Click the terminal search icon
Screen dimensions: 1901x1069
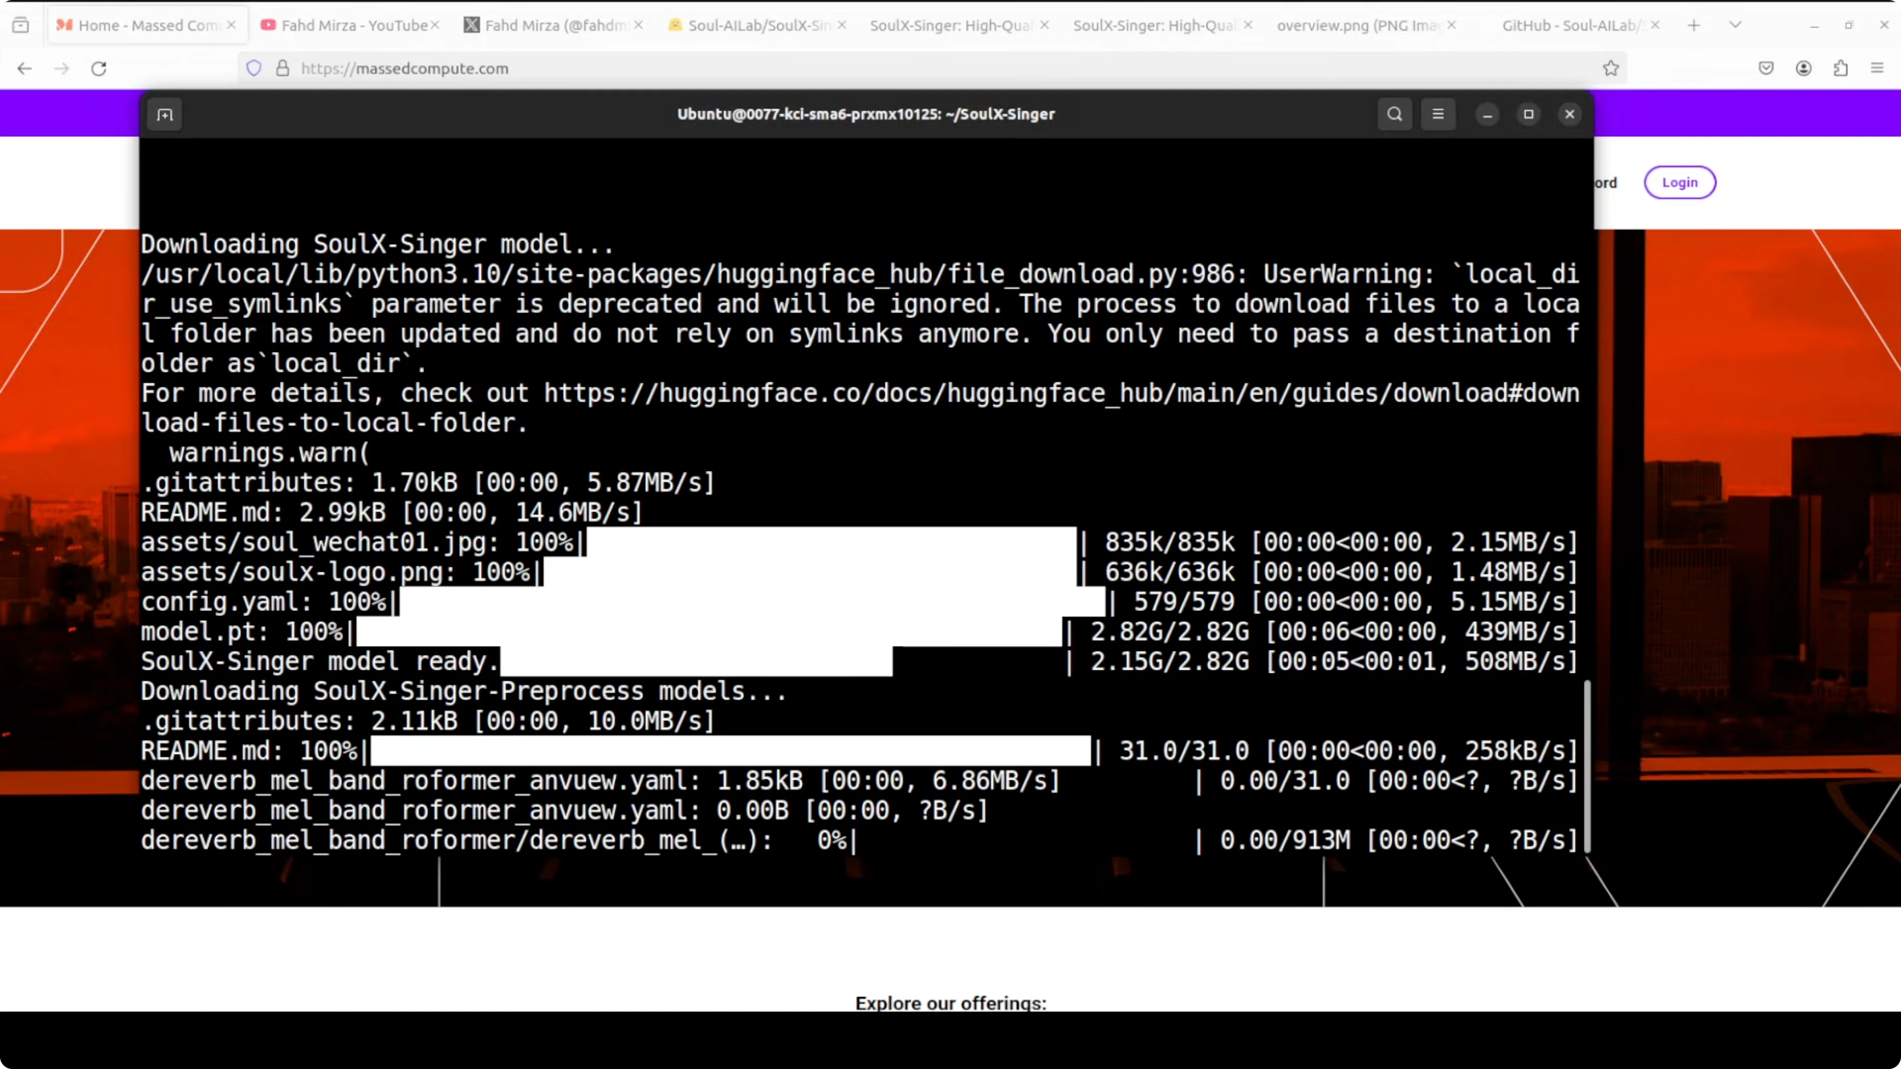click(x=1394, y=114)
